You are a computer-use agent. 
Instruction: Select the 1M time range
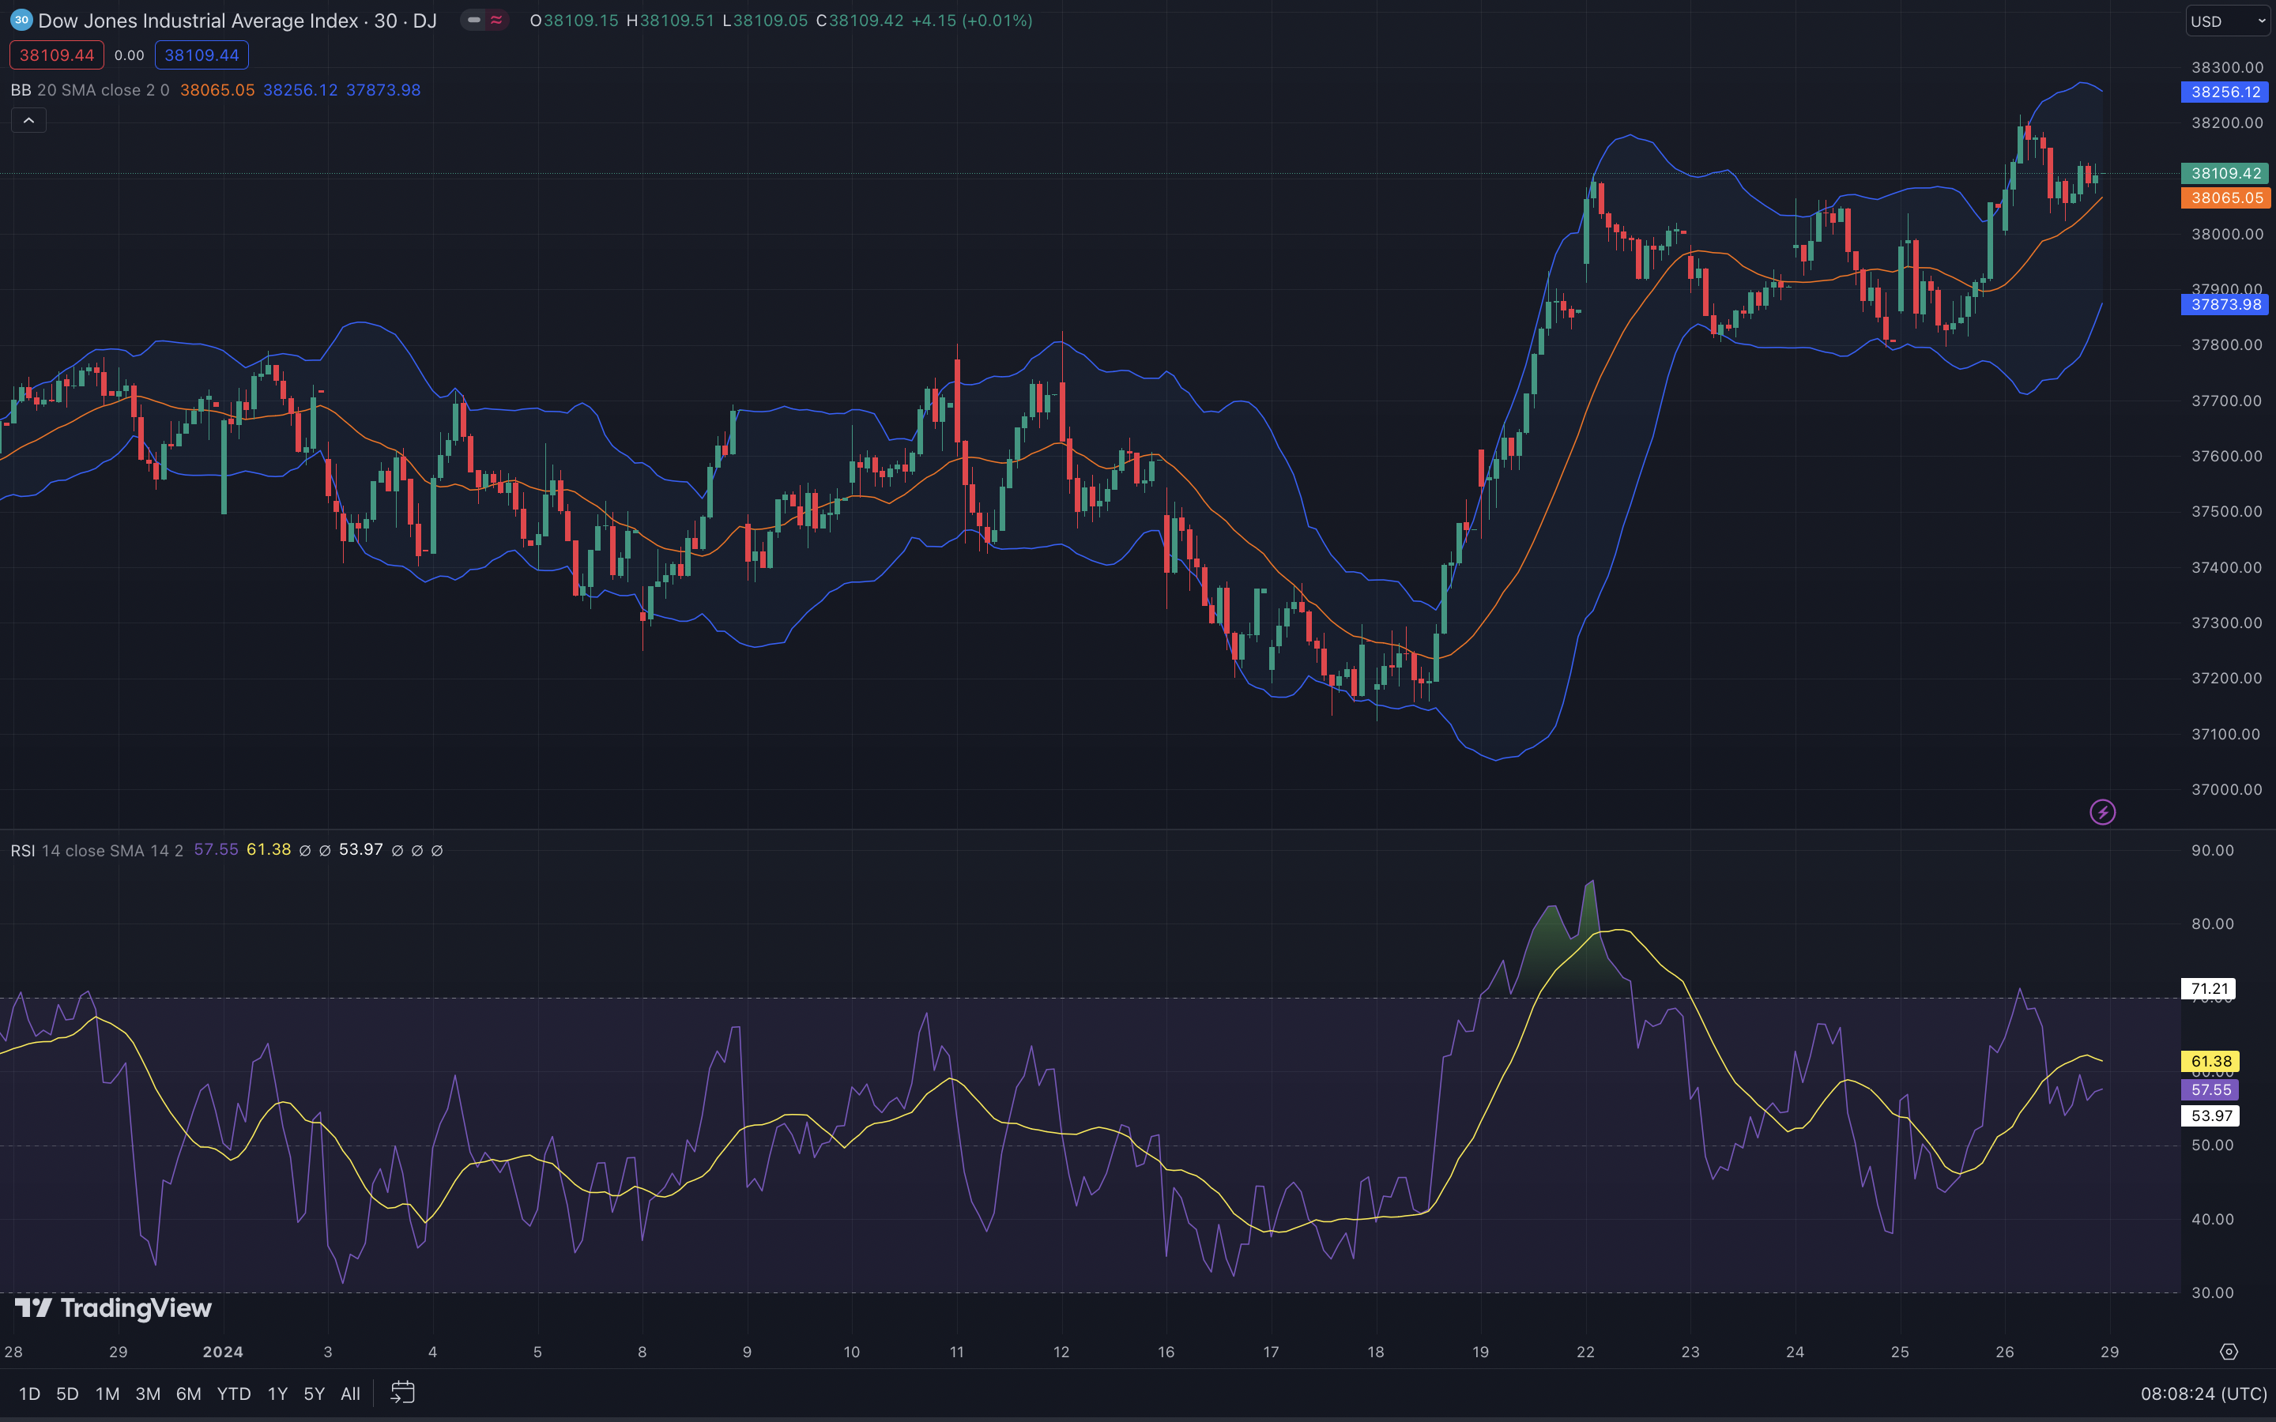(x=107, y=1394)
